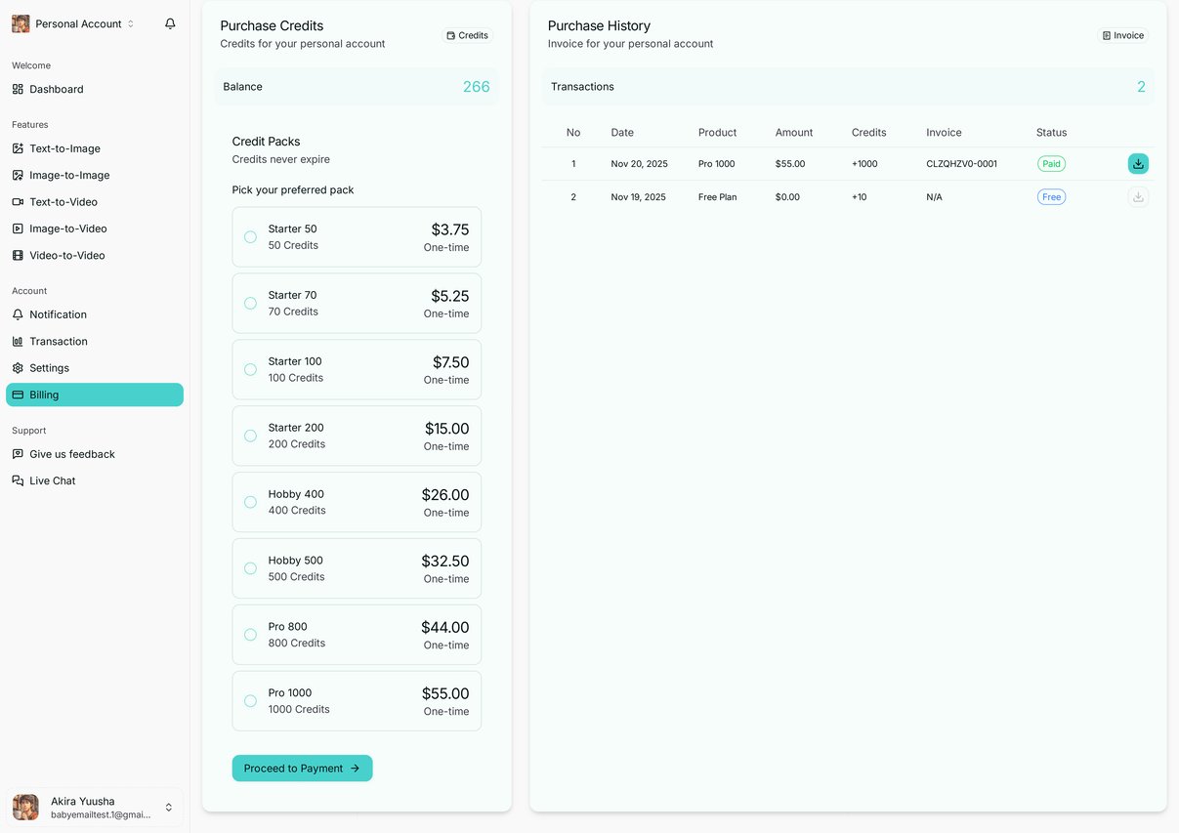Open the Transaction page

coord(57,341)
